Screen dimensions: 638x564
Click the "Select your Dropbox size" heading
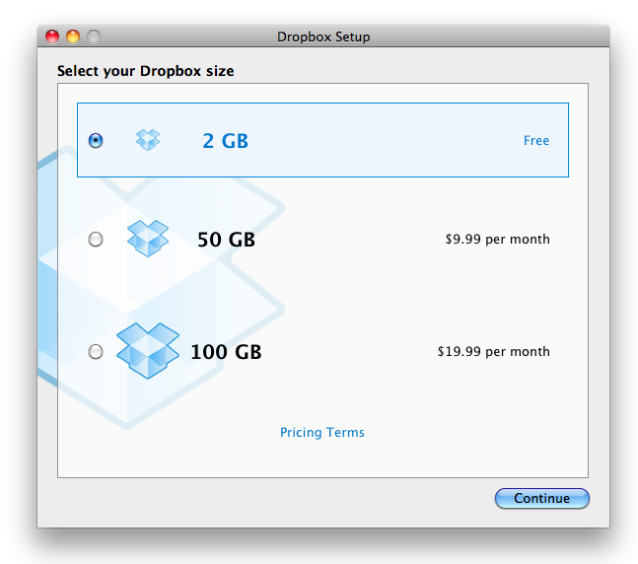point(146,71)
